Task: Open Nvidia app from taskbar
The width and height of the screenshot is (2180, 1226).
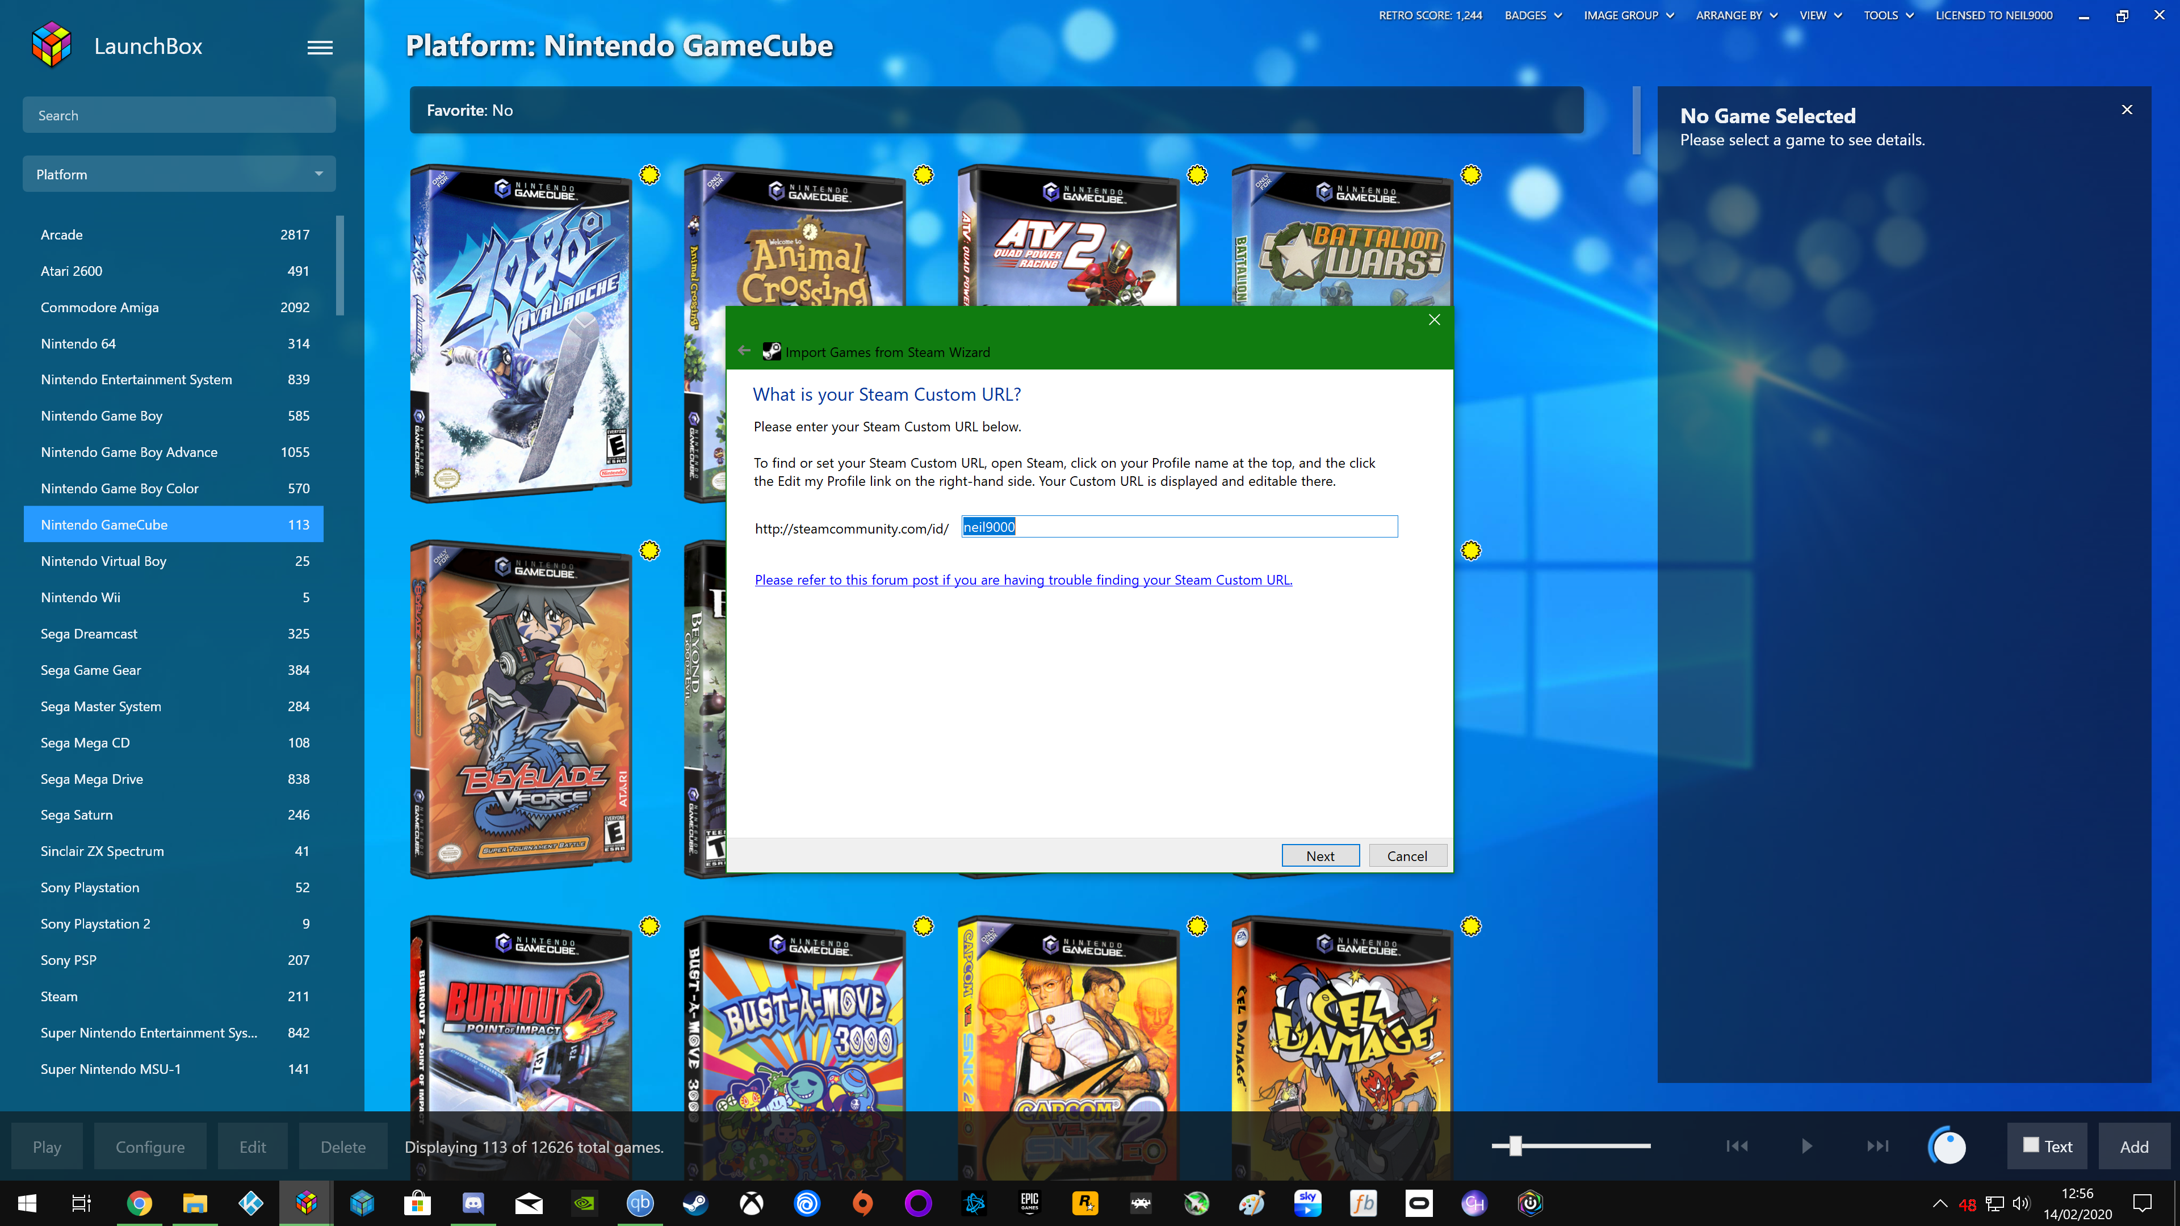Action: (x=584, y=1203)
